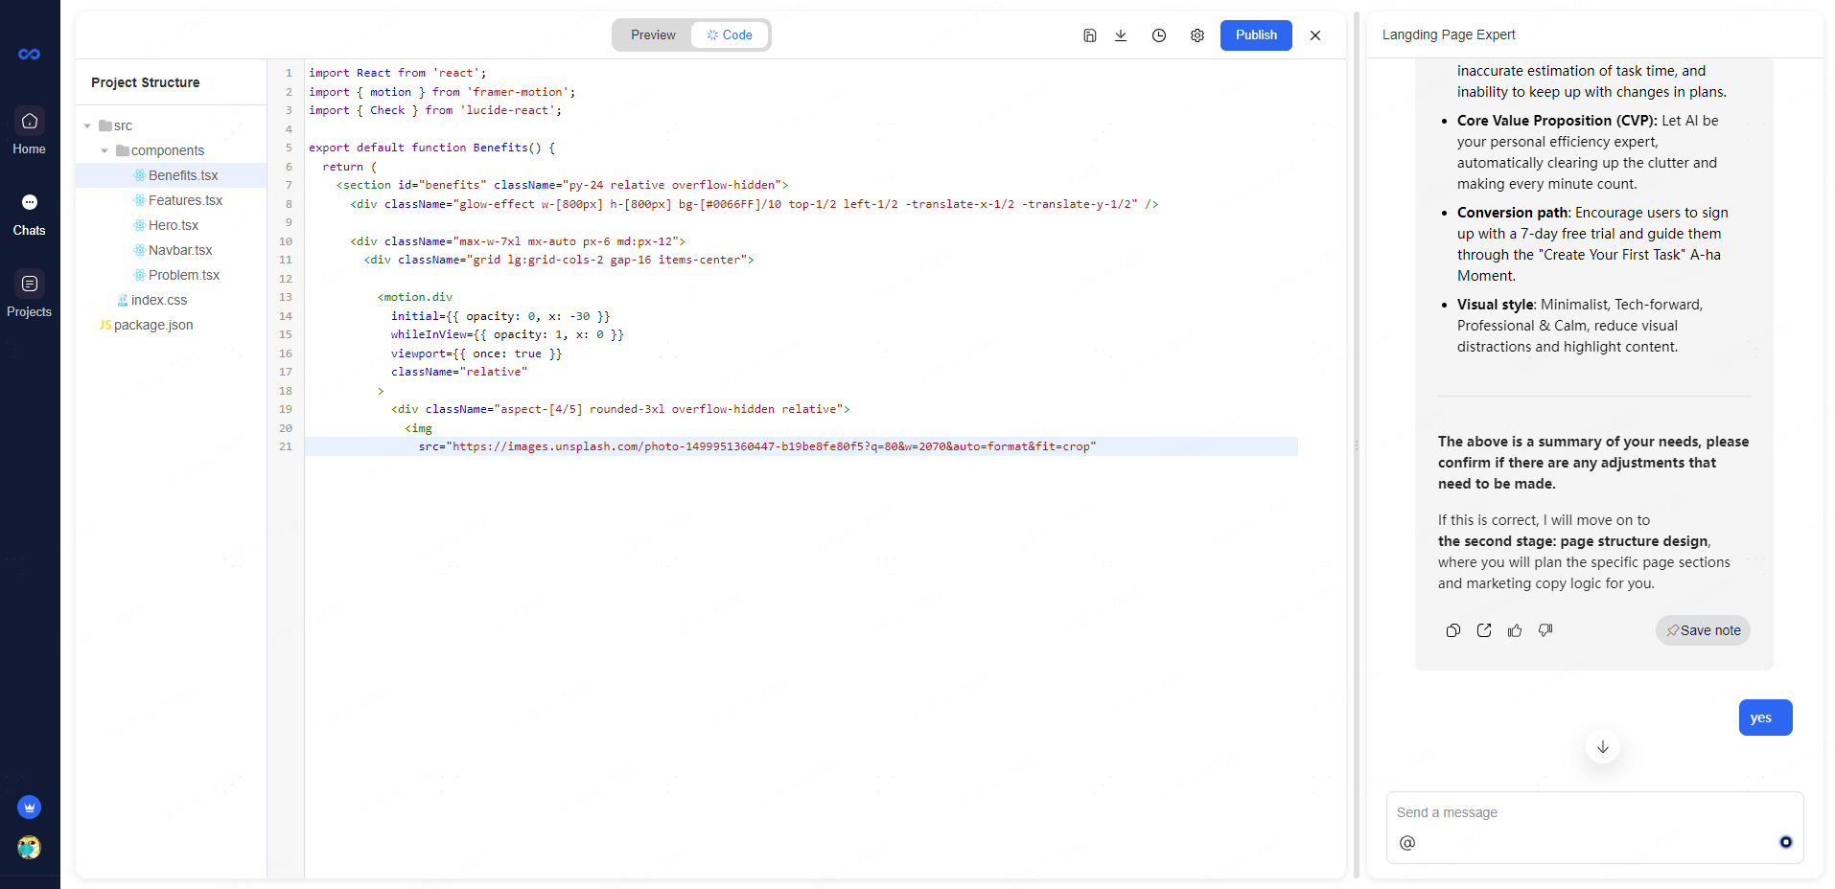The height and width of the screenshot is (889, 1835).
Task: Collapse the src folder
Action: (x=88, y=125)
